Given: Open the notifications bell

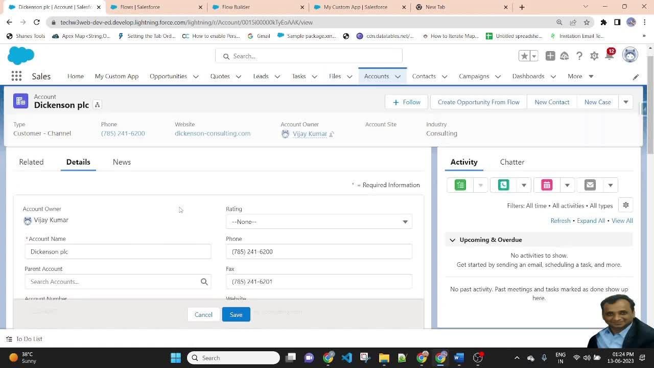Looking at the screenshot, I should (x=609, y=56).
